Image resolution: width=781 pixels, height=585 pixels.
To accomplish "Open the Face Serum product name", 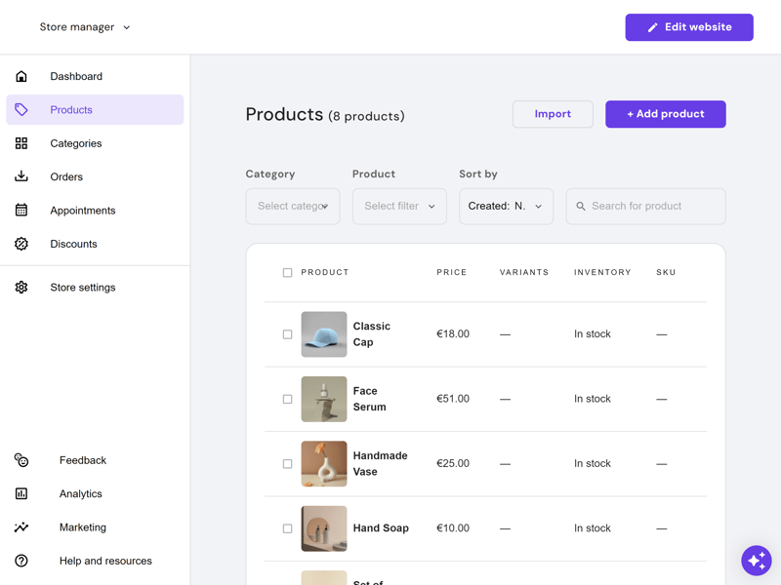I will [370, 399].
